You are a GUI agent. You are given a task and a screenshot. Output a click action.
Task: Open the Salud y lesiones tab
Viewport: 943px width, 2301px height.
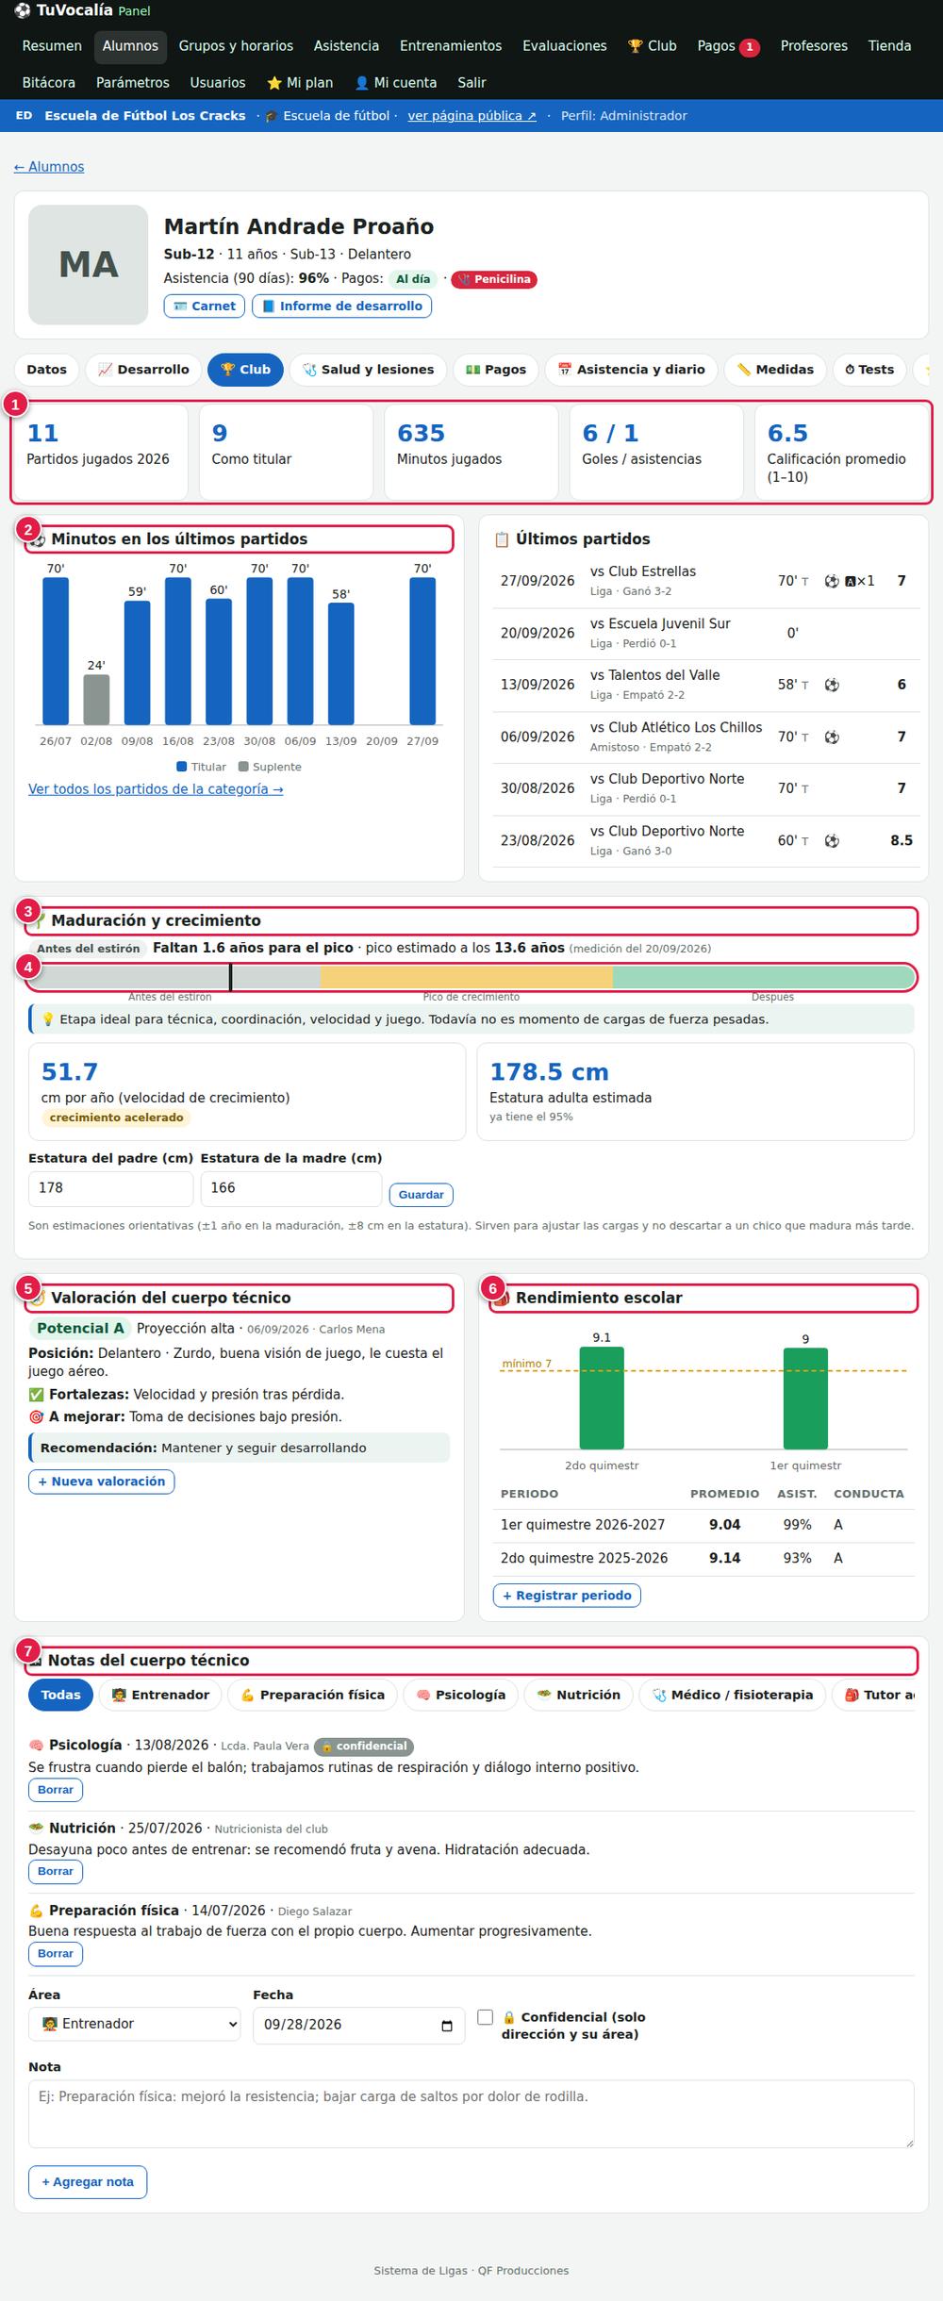tap(369, 370)
